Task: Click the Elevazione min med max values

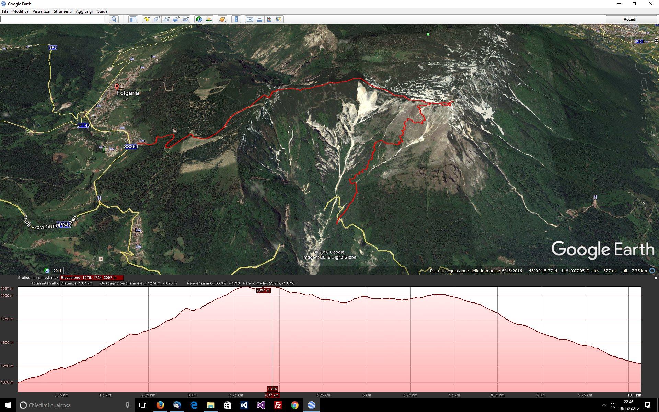Action: pos(91,278)
